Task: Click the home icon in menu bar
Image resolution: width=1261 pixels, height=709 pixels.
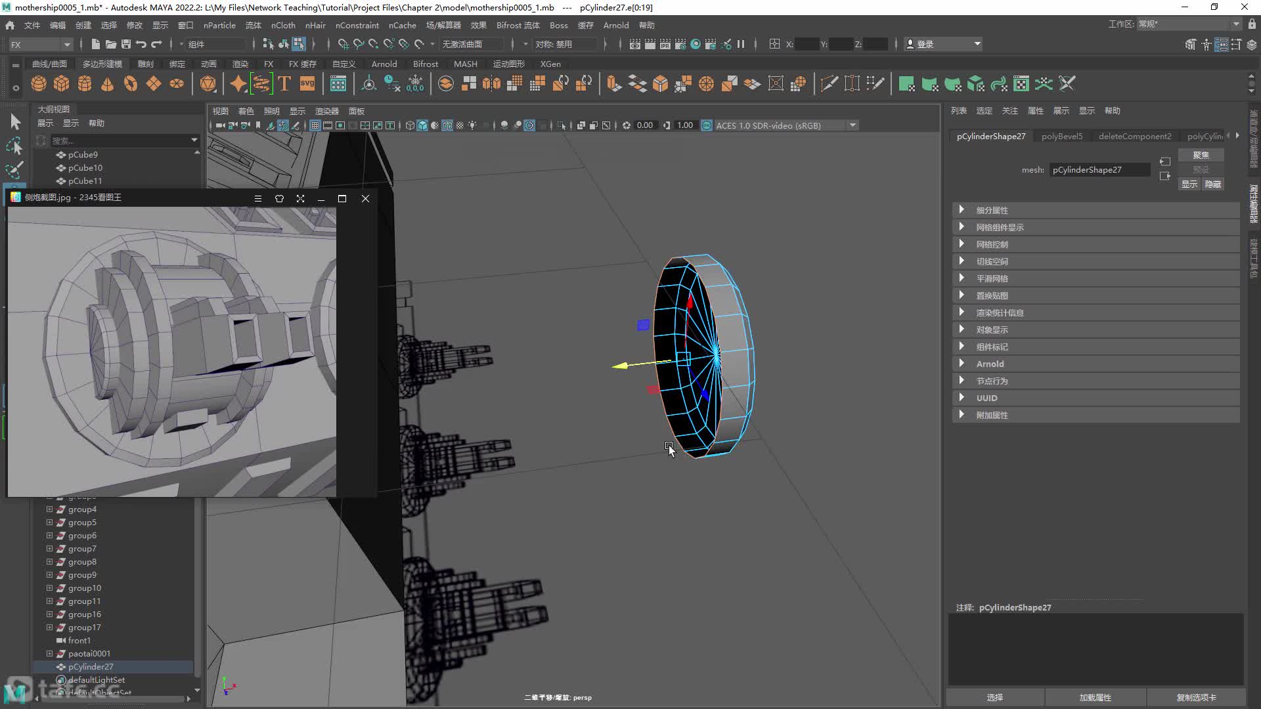Action: coord(10,26)
